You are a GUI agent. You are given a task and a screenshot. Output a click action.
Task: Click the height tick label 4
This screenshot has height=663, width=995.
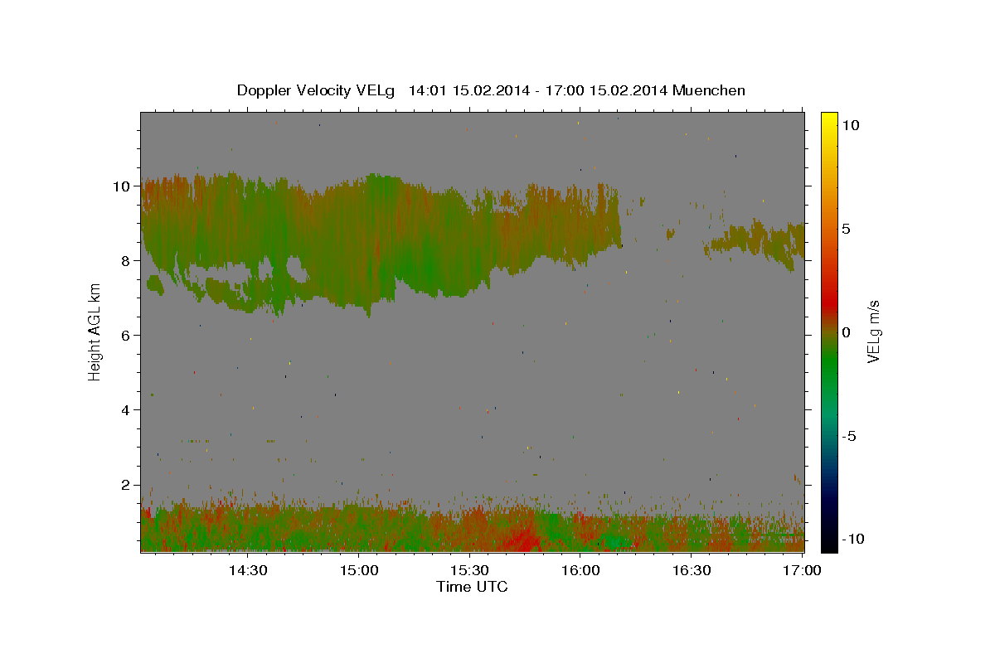click(127, 409)
